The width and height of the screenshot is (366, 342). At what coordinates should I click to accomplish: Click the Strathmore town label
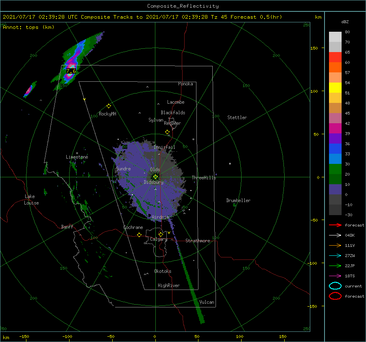point(198,241)
